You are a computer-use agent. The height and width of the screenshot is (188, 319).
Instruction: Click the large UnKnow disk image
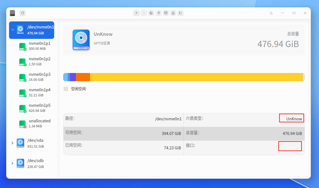coord(81,40)
